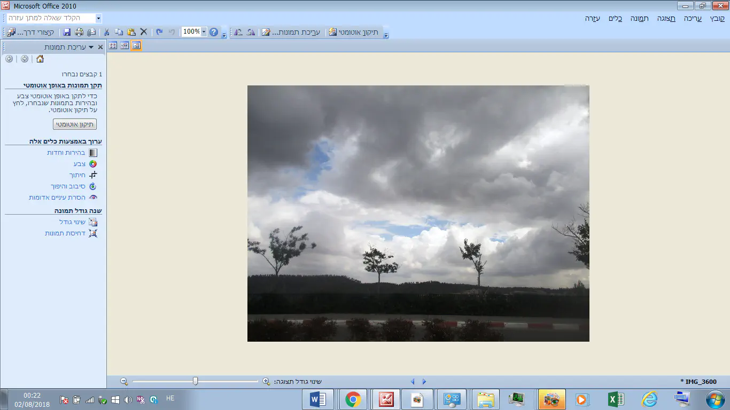Click the חיתוך (Crop) link

[77, 175]
